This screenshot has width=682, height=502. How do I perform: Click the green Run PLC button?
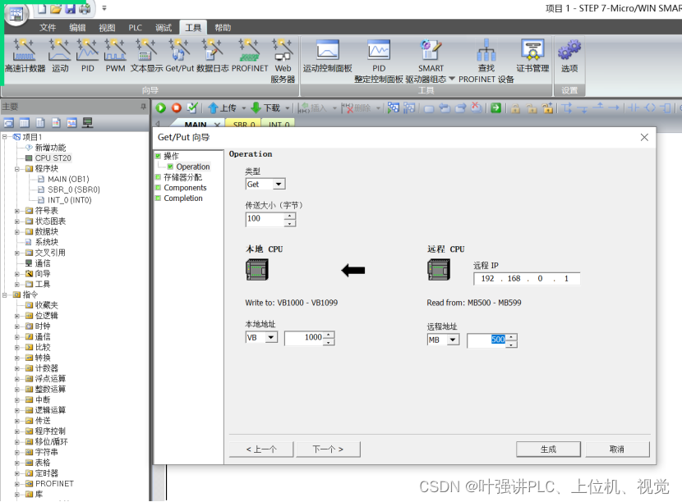(161, 107)
